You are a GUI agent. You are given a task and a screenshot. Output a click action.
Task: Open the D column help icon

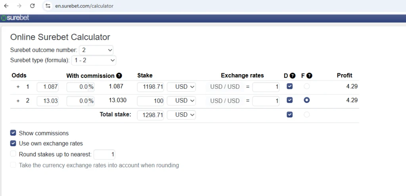293,76
